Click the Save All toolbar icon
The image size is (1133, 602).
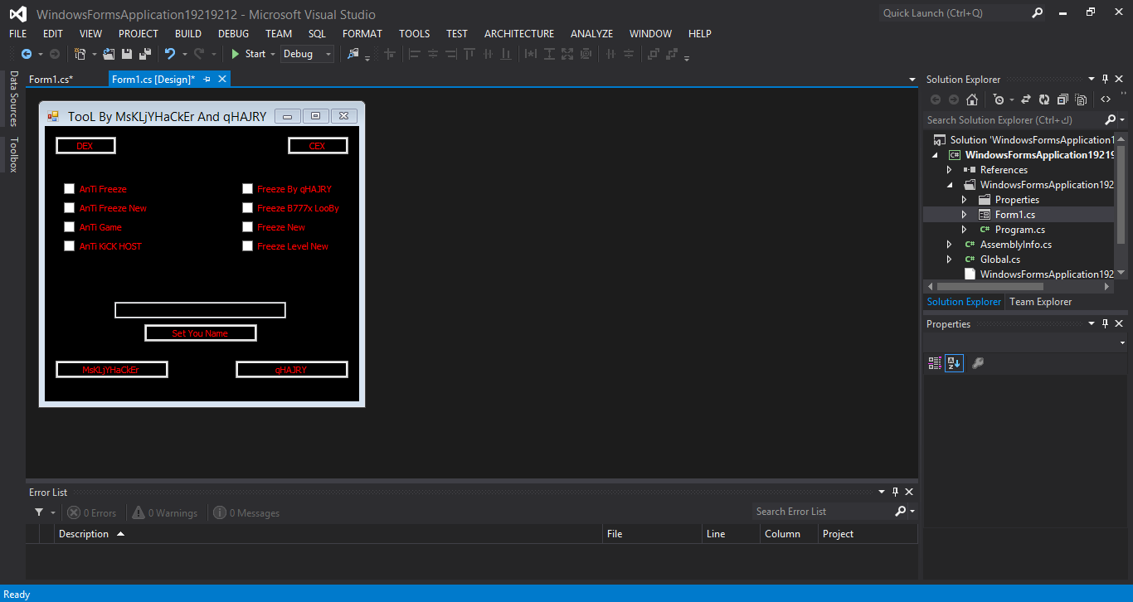pos(144,54)
